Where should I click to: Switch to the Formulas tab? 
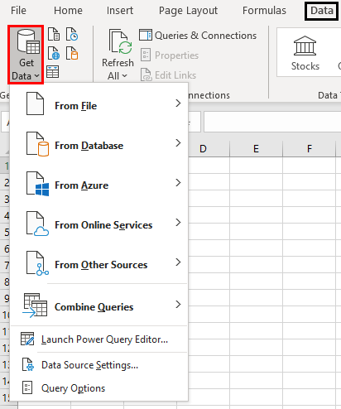pos(264,11)
